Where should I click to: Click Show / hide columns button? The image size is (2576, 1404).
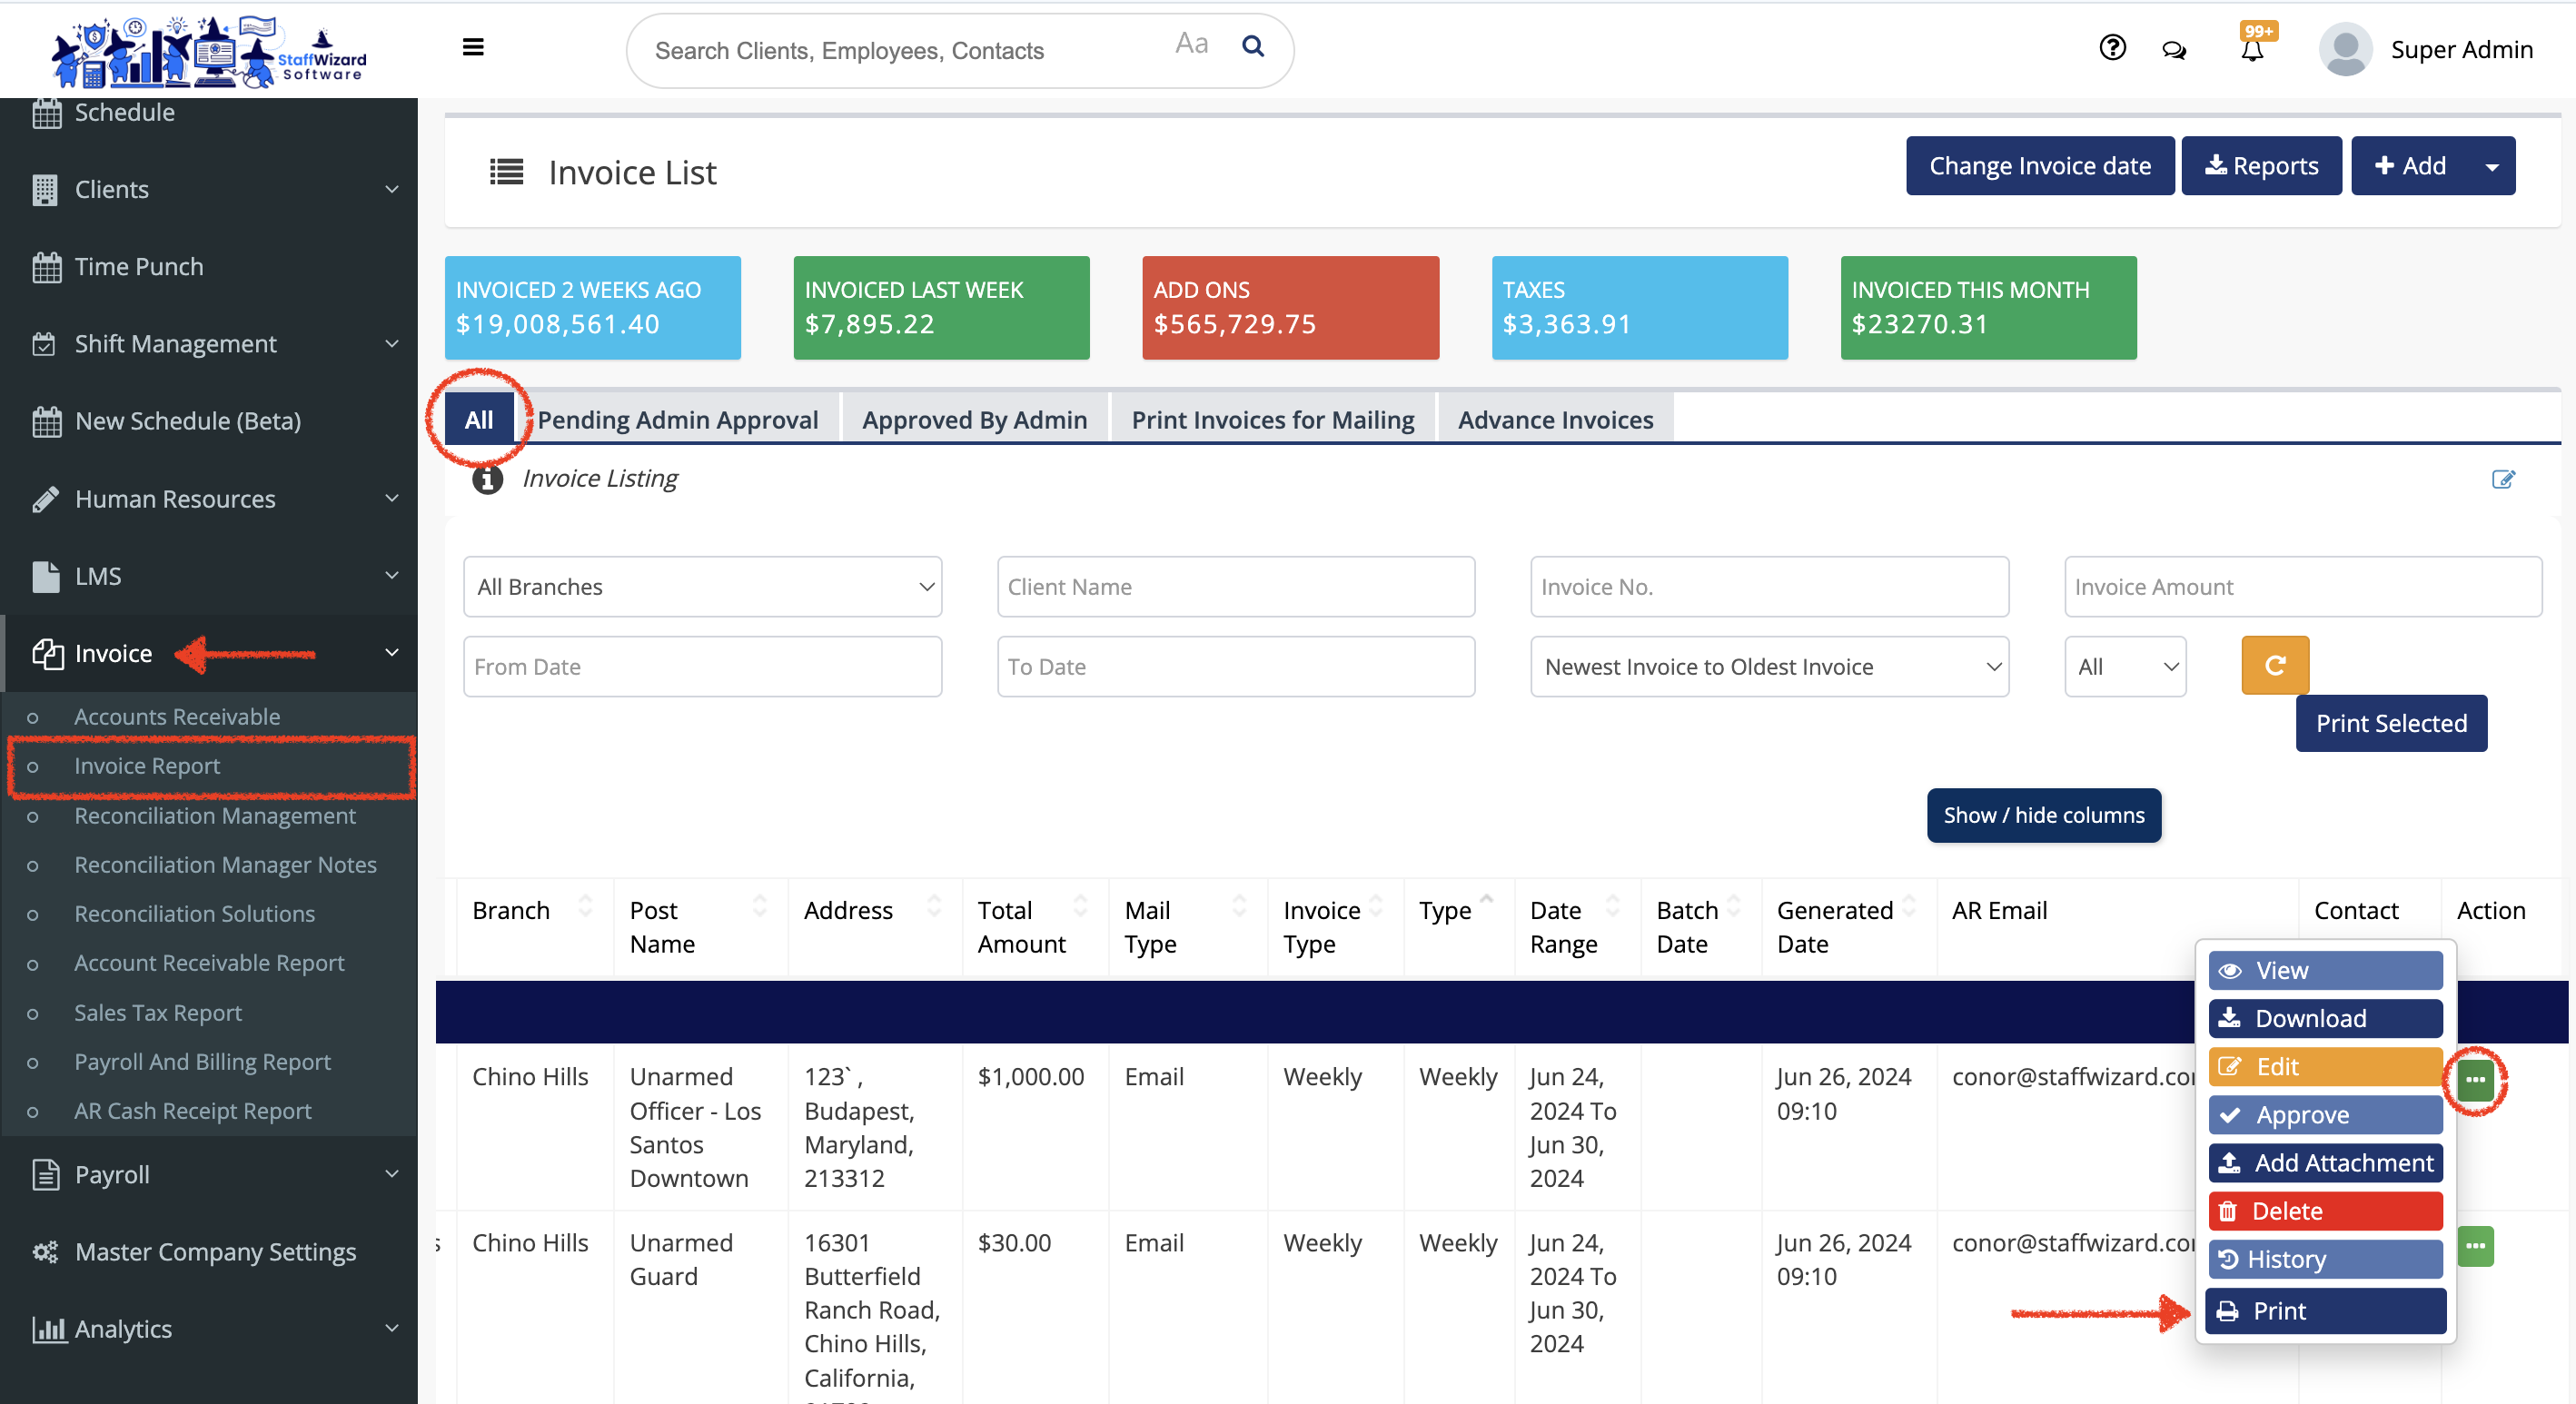point(2043,815)
